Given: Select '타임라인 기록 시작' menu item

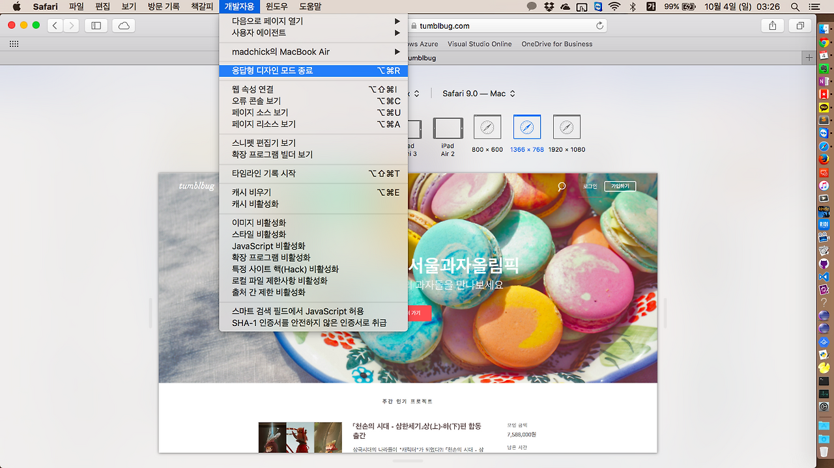Looking at the screenshot, I should point(313,174).
